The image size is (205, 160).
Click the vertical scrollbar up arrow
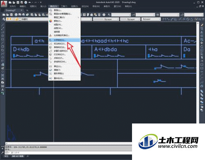click(198, 23)
